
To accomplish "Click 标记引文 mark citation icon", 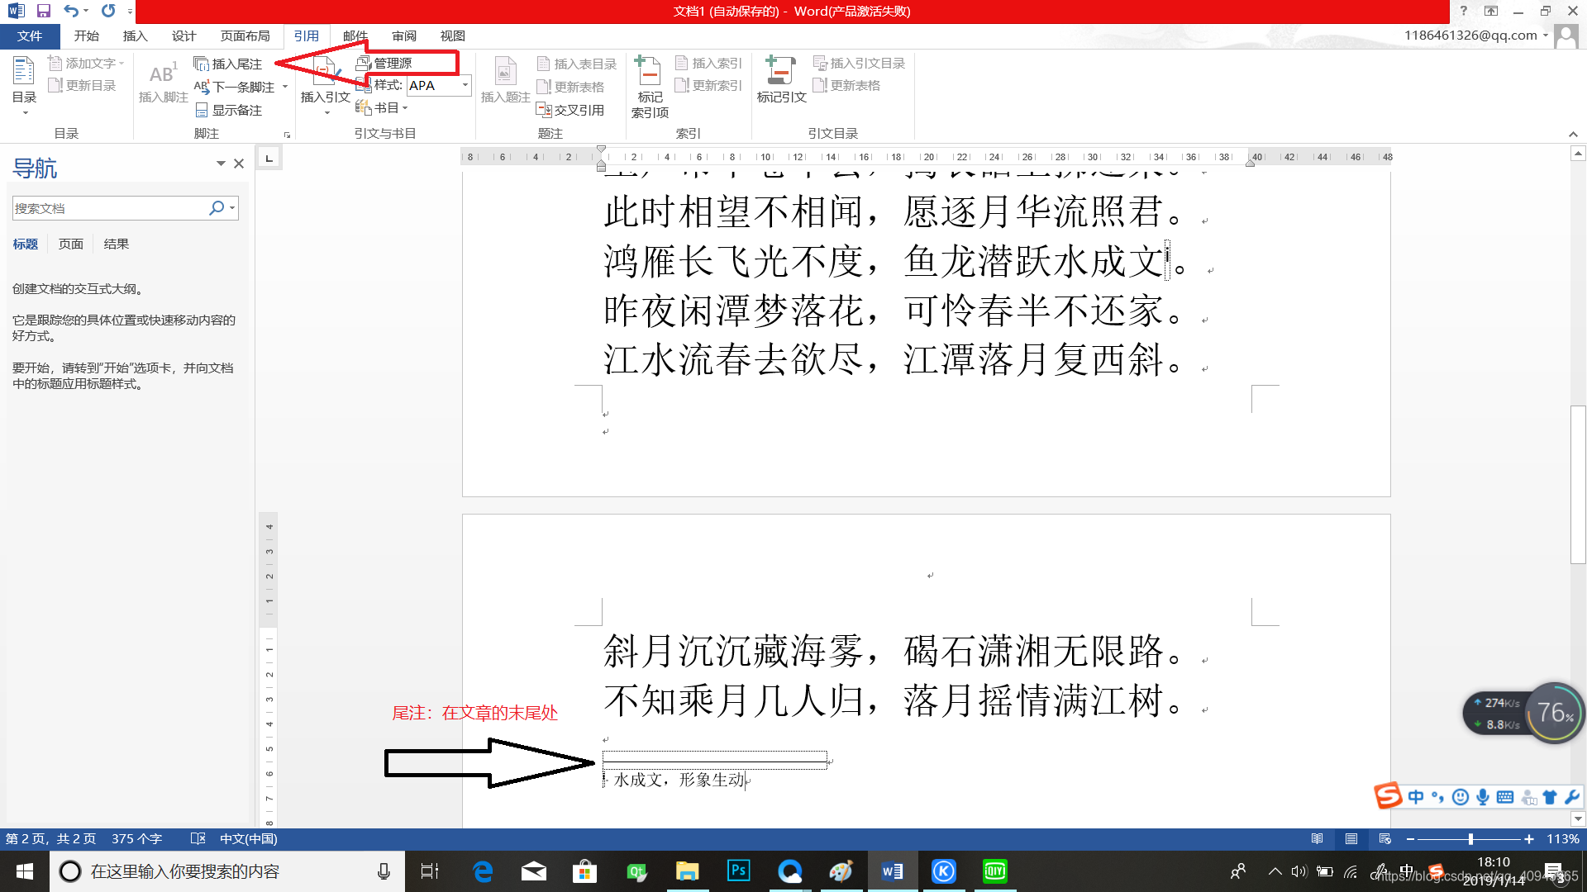I will (x=781, y=81).
